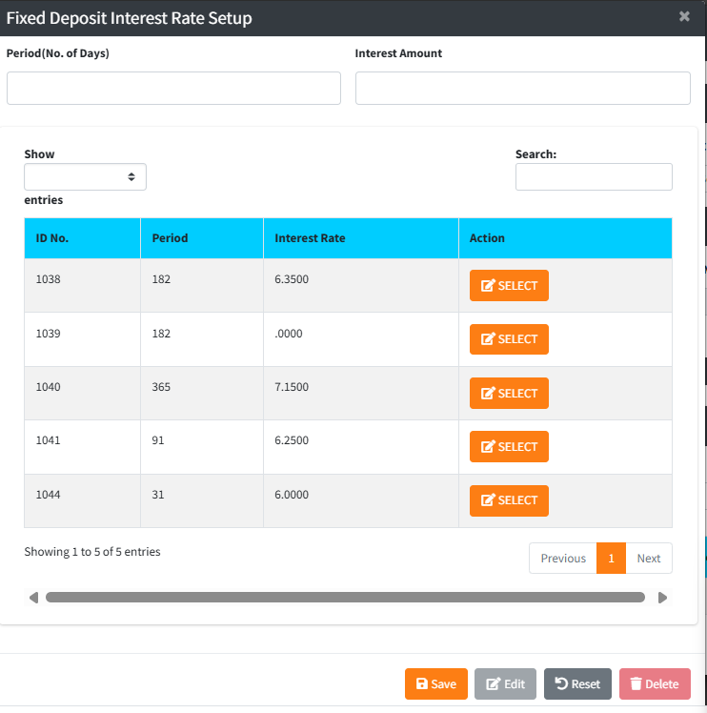Open the Show entries dropdown
The height and width of the screenshot is (713, 707).
(85, 176)
